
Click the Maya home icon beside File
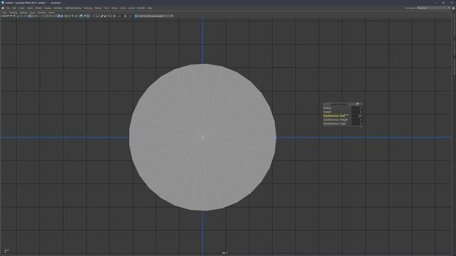click(3, 8)
